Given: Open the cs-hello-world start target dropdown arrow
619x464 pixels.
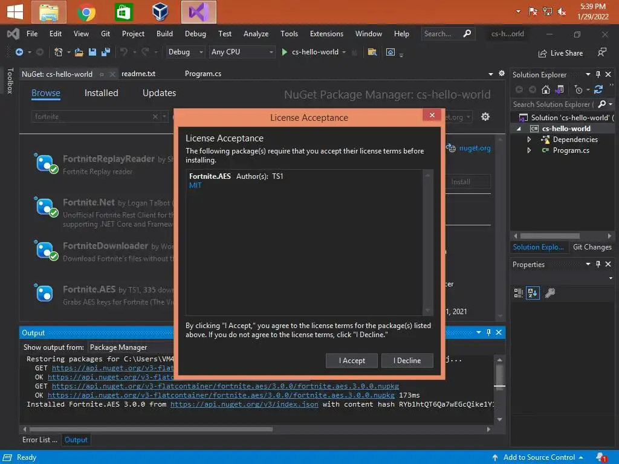Looking at the screenshot, I should click(x=344, y=52).
